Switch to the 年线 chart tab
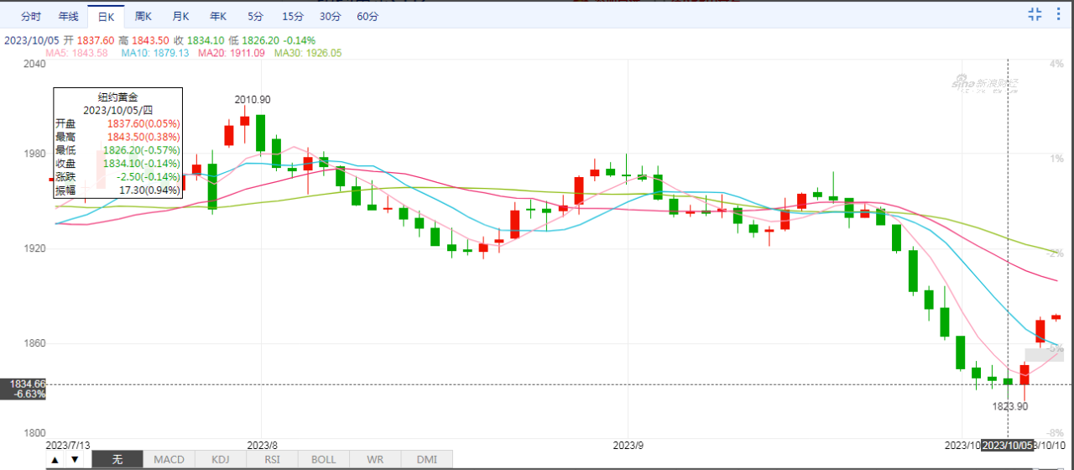The height and width of the screenshot is (470, 1074). pos(69,16)
